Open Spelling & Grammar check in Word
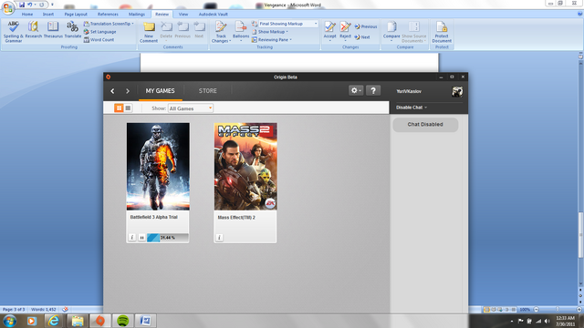The width and height of the screenshot is (584, 328). click(x=14, y=31)
